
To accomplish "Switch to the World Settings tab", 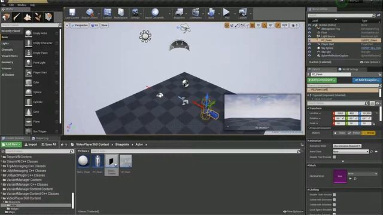I will 349,69.
